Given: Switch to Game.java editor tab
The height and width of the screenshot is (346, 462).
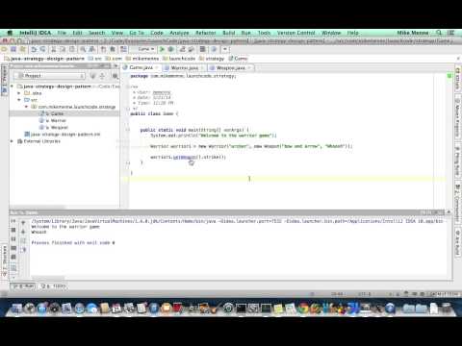Looking at the screenshot, I should pos(141,67).
